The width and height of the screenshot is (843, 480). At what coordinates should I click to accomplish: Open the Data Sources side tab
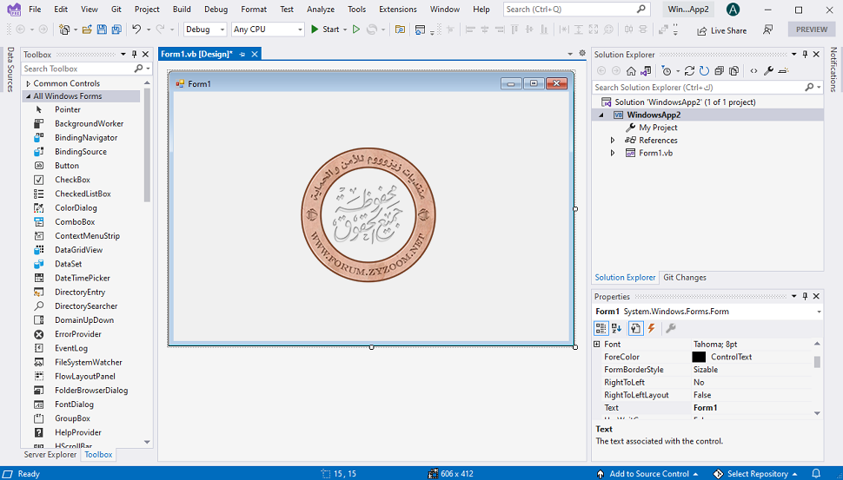point(10,69)
